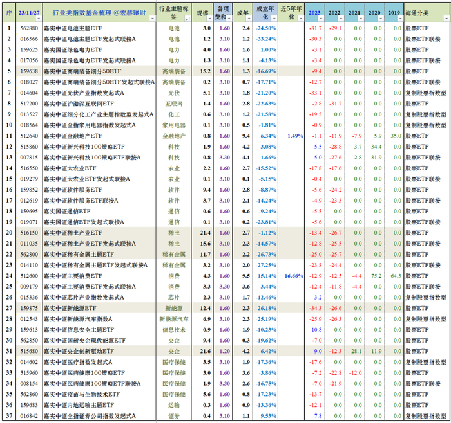Select cell 嘉实中证疫苗与生物技术ETF
451x423 pixels.
82,394
